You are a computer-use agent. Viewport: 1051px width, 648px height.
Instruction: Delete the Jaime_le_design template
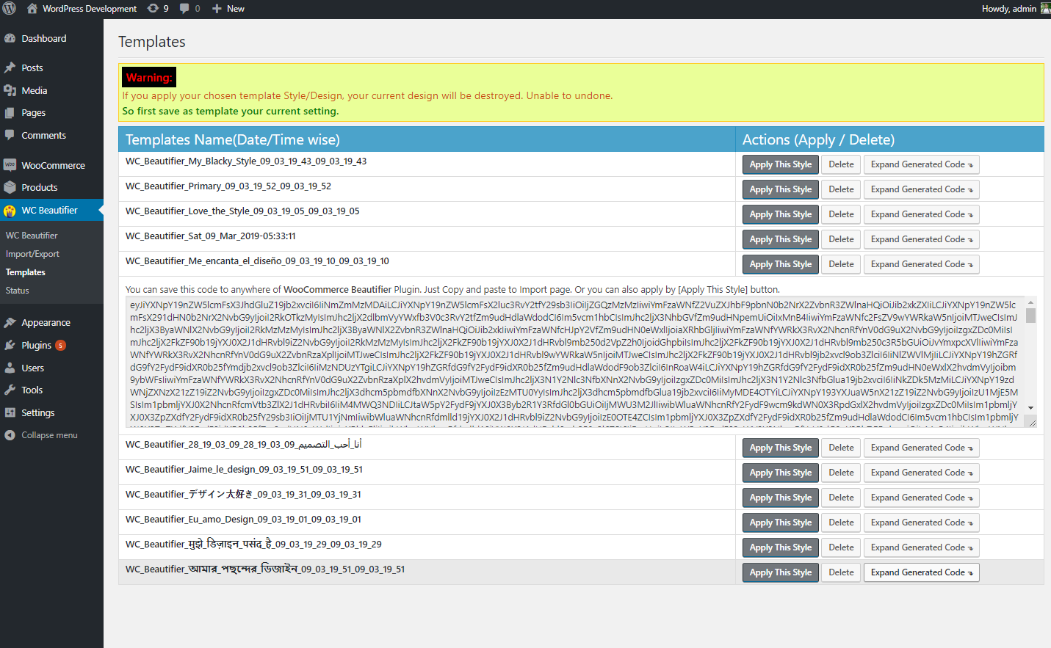[841, 473]
